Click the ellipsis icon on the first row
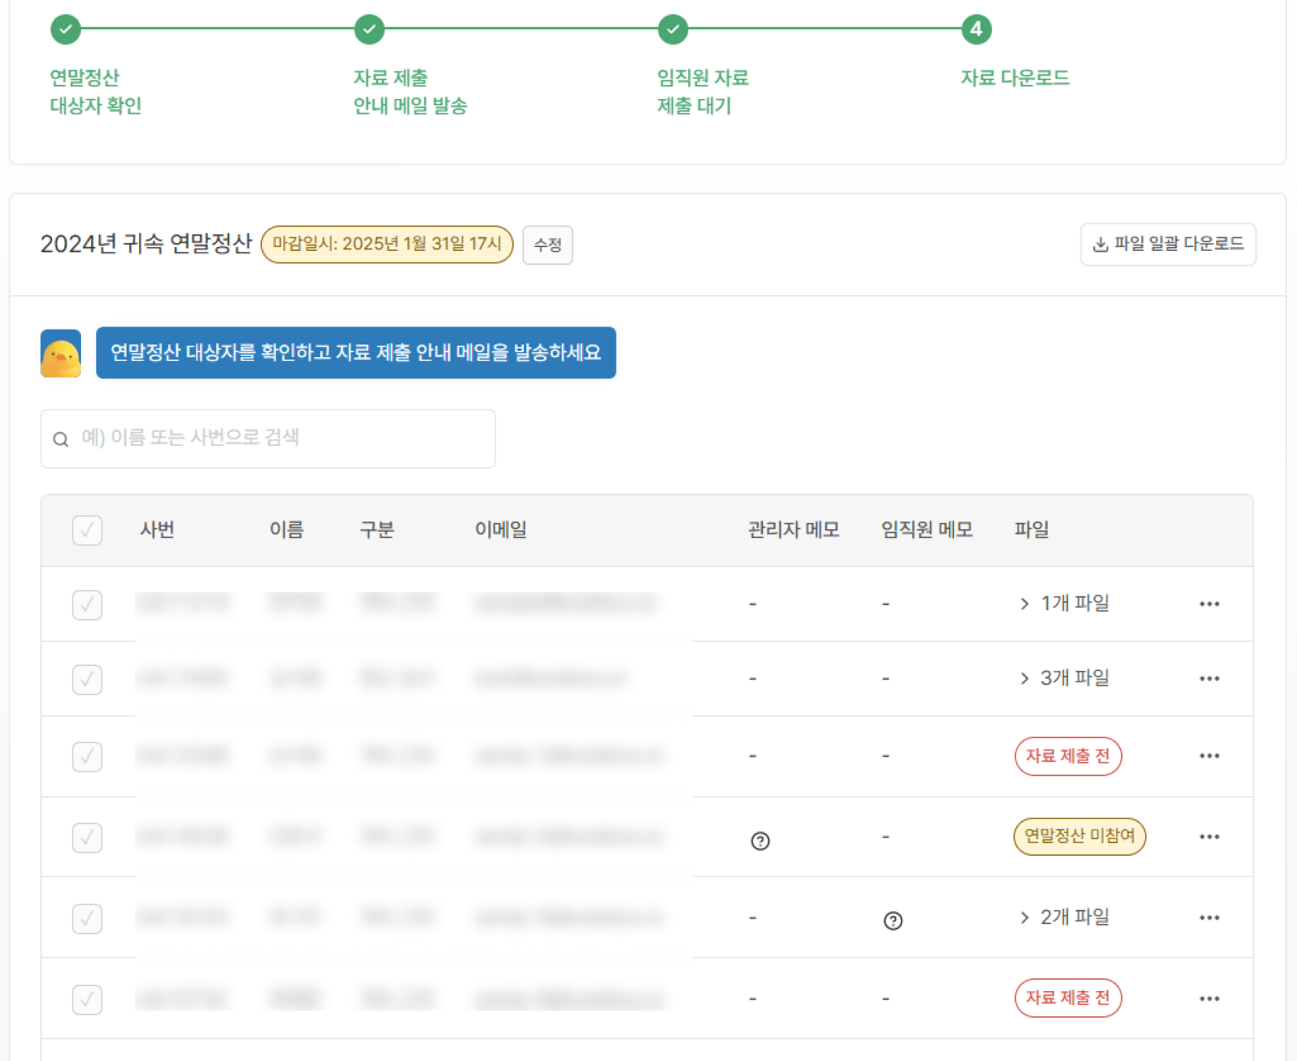The height and width of the screenshot is (1061, 1297). pyautogui.click(x=1209, y=603)
